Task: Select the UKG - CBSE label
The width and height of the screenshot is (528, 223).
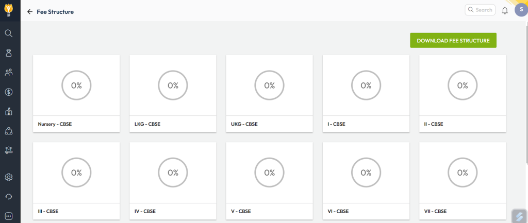Action: [244, 124]
